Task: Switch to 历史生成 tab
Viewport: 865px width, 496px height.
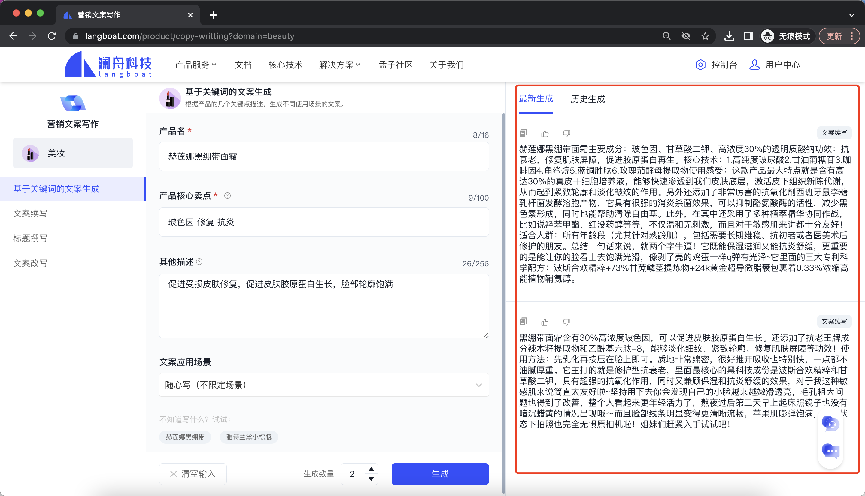Action: coord(588,99)
